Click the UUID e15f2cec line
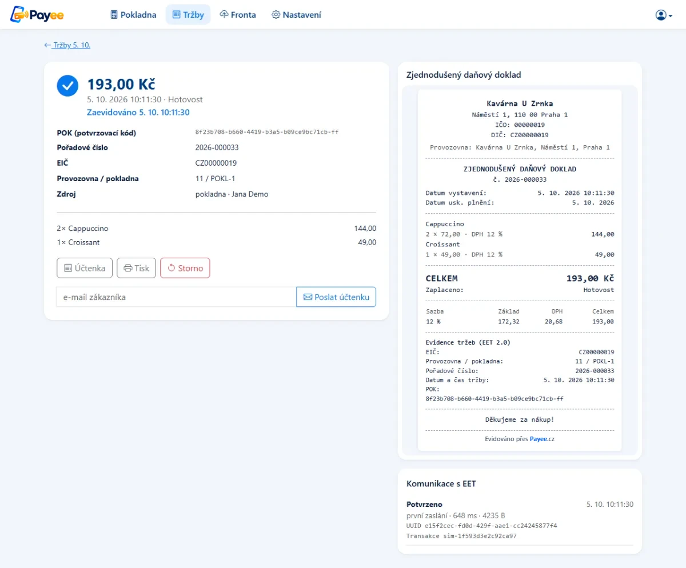Screen dimensions: 686x568 (481, 526)
